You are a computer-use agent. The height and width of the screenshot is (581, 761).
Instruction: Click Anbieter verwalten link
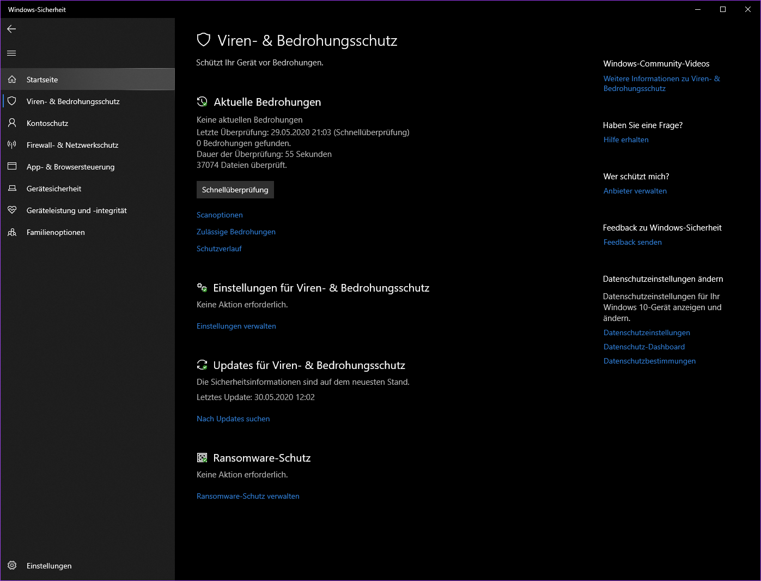tap(635, 191)
